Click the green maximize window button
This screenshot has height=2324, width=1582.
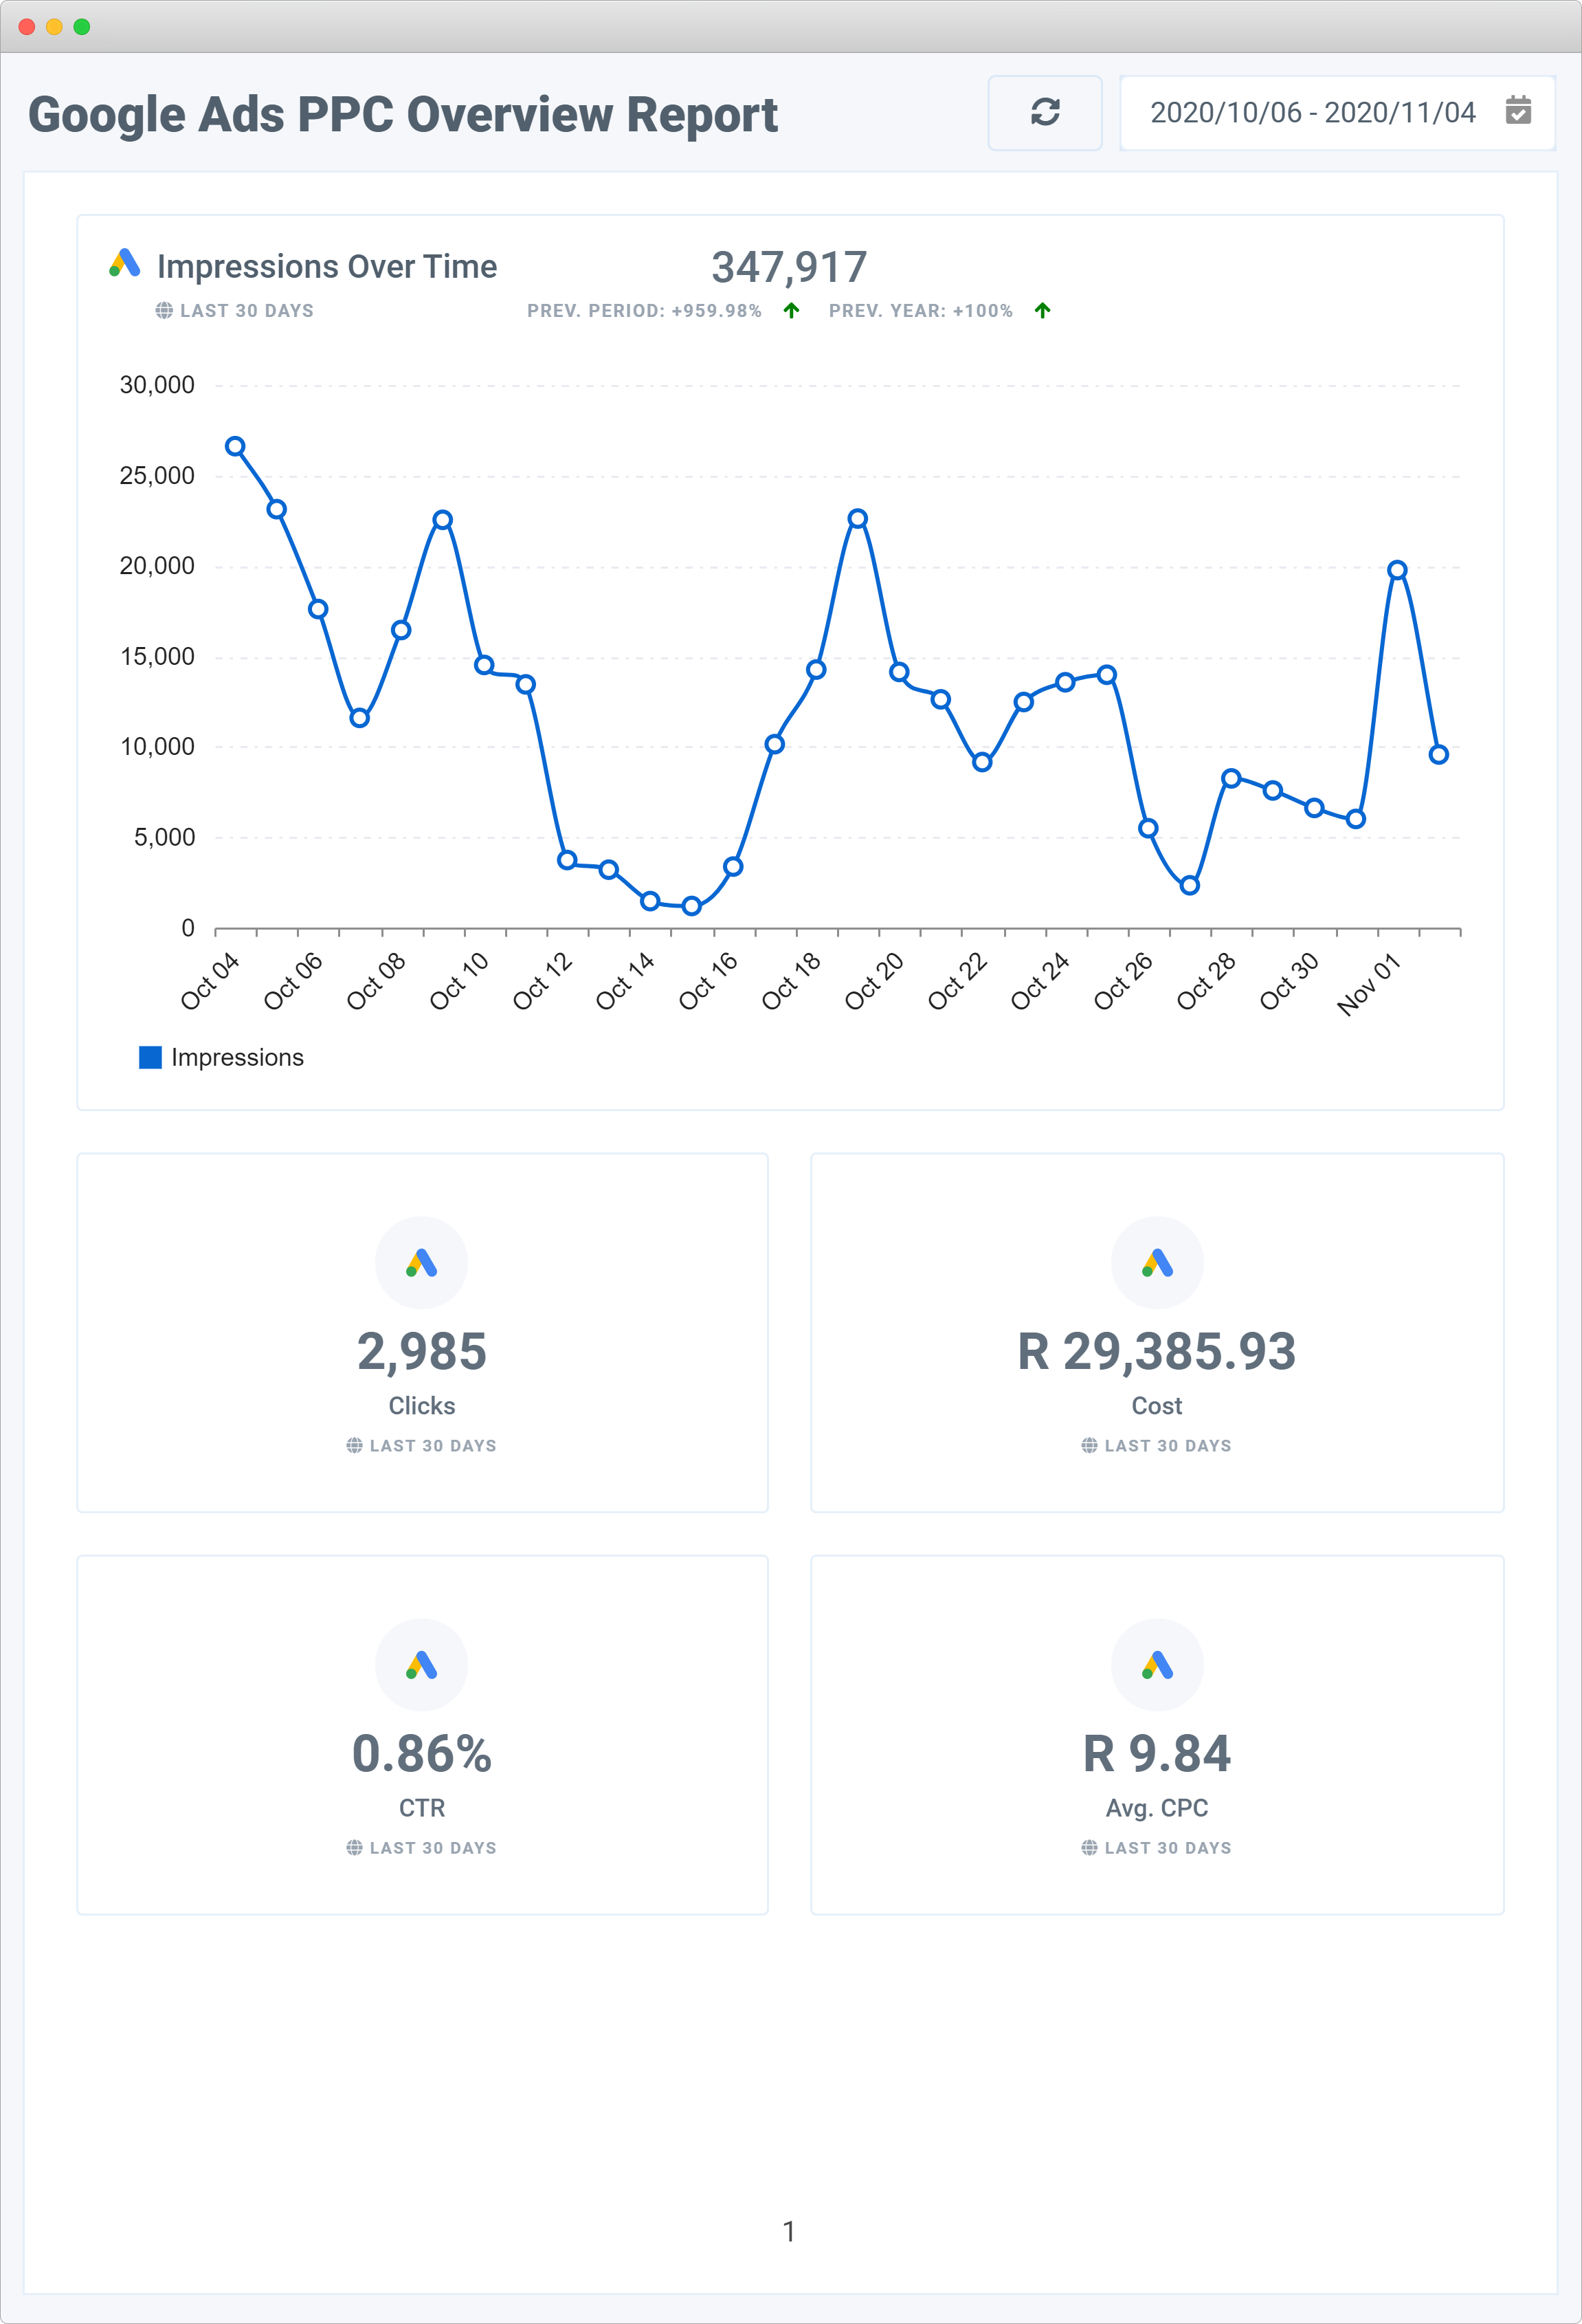tap(82, 27)
